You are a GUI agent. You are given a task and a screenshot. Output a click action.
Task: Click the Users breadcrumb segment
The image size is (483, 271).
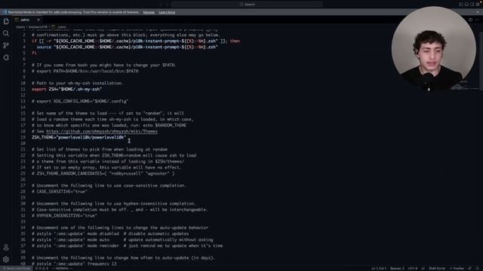click(x=20, y=27)
